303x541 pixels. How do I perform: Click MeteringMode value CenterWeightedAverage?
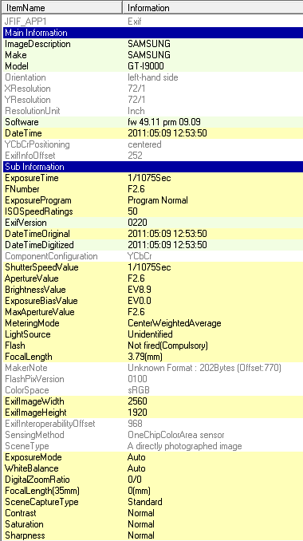175,323
